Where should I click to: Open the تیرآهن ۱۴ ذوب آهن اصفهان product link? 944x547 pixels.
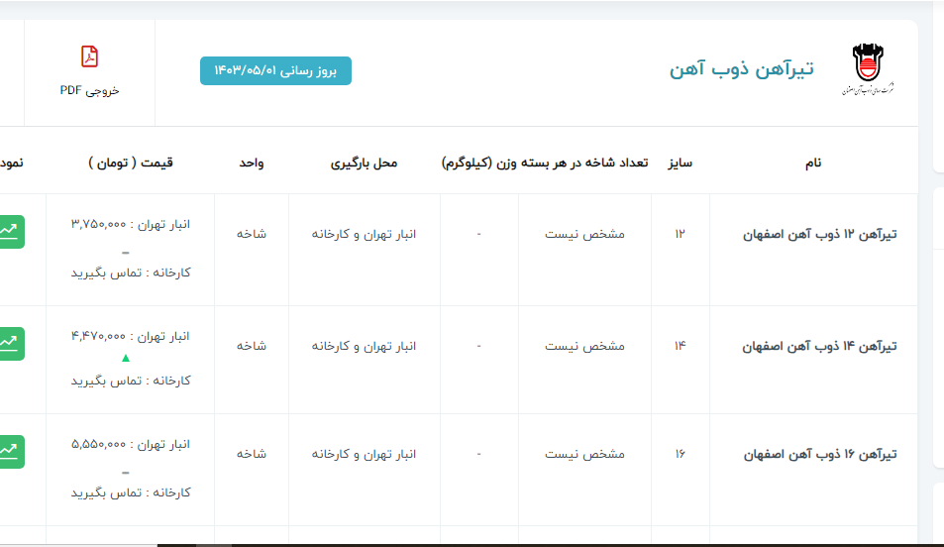(x=820, y=346)
